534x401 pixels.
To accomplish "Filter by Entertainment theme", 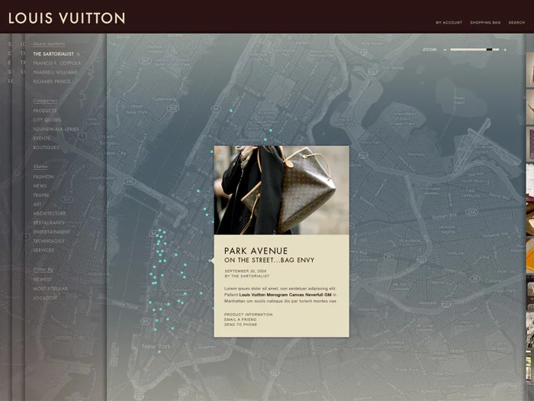I will tap(52, 232).
